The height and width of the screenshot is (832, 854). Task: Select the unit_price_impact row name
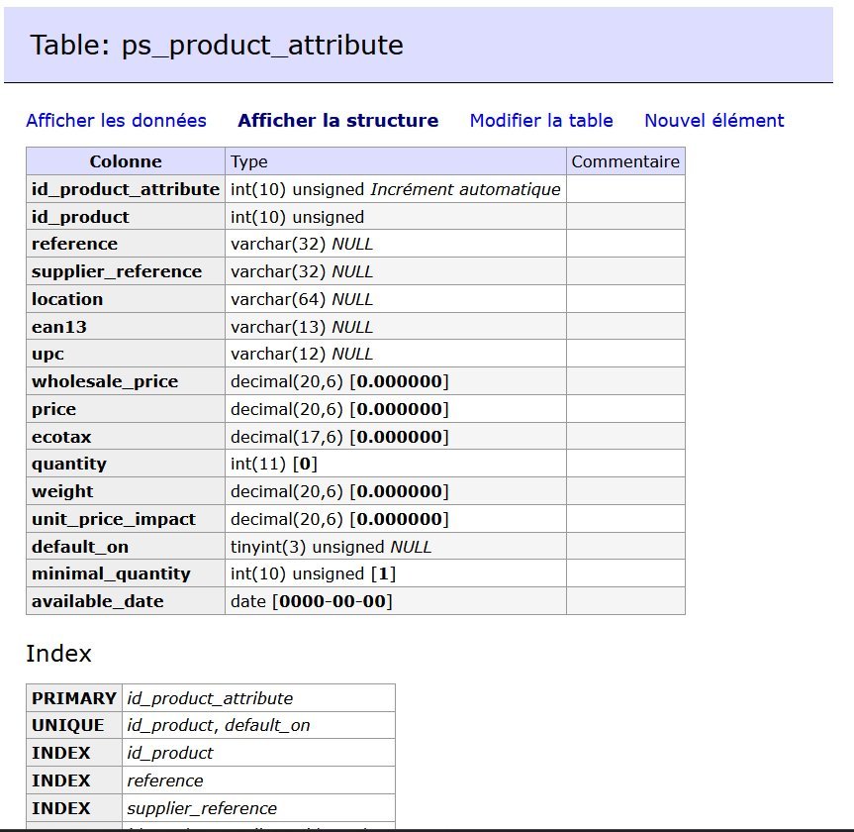[x=114, y=519]
